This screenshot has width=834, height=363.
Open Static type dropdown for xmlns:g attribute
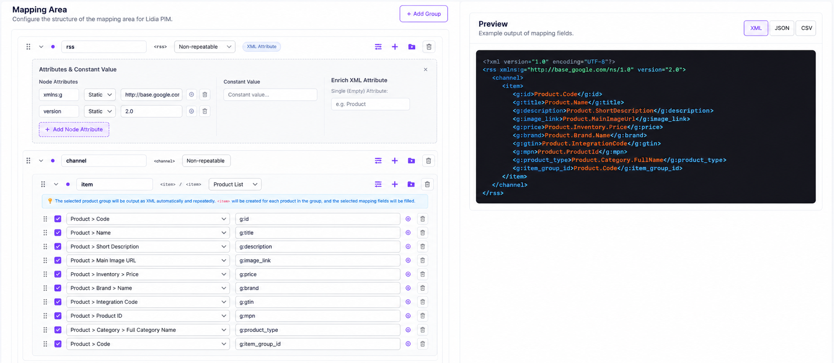100,95
